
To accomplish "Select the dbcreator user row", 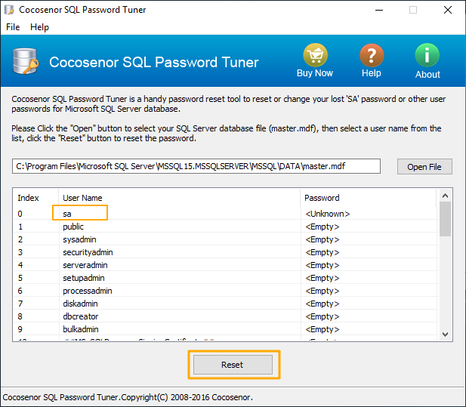I will [x=225, y=316].
